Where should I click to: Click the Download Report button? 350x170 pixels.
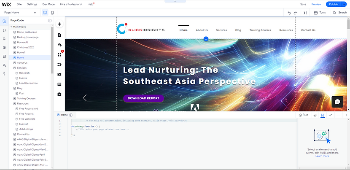pos(143,98)
